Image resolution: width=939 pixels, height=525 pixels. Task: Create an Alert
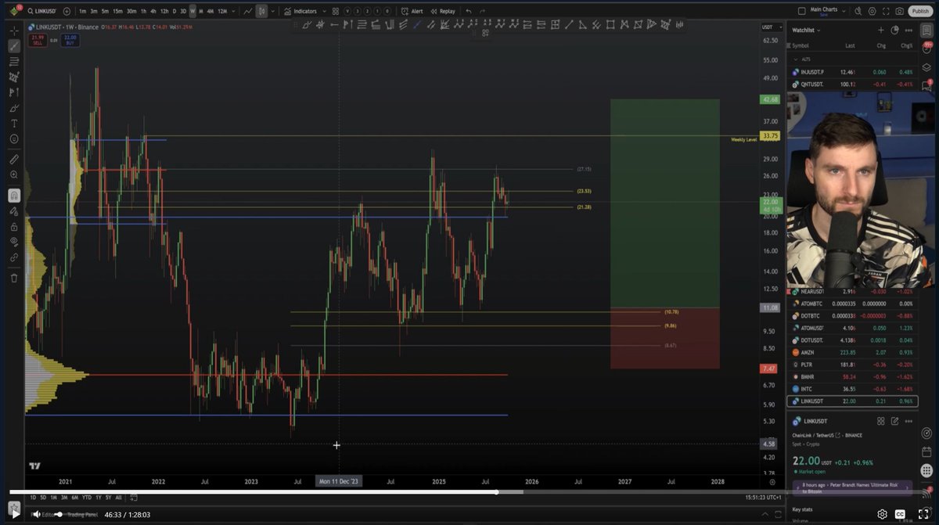412,11
